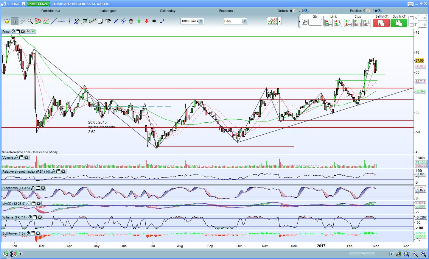429x259 pixels.
Task: Click the Qty input field
Action: (x=315, y=22)
